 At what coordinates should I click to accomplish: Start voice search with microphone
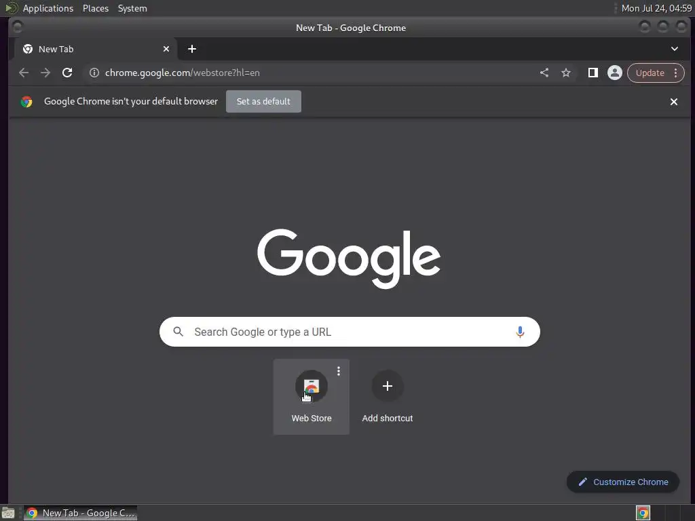[520, 332]
